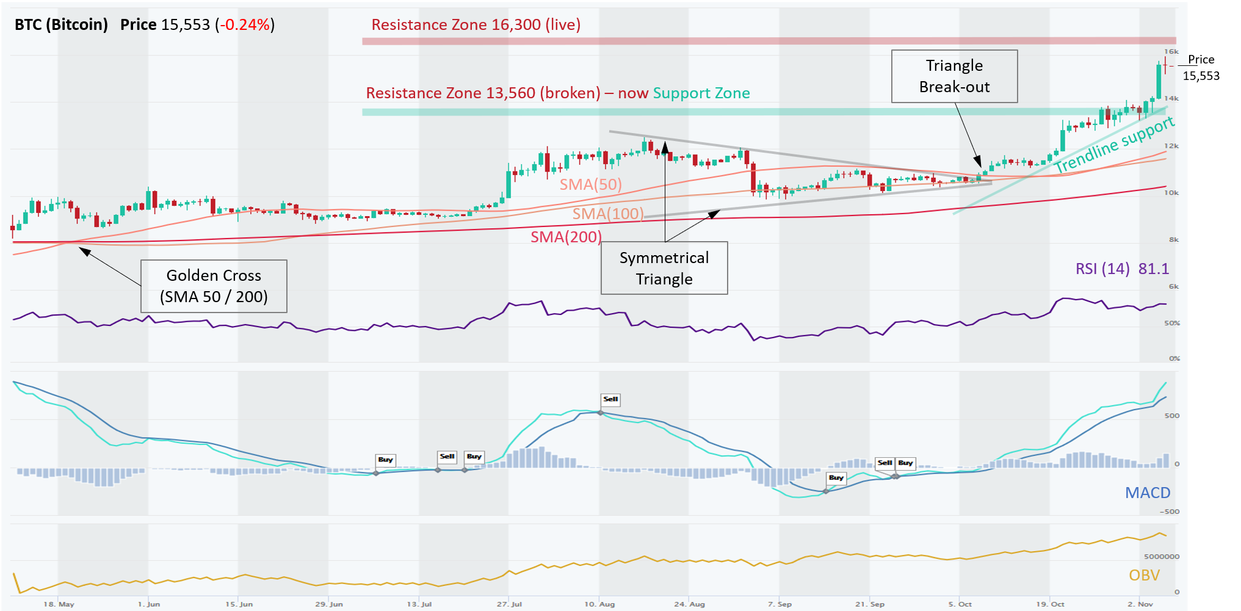Click the 'Price 15,553' label at chart right
1241x611 pixels.
[1201, 68]
